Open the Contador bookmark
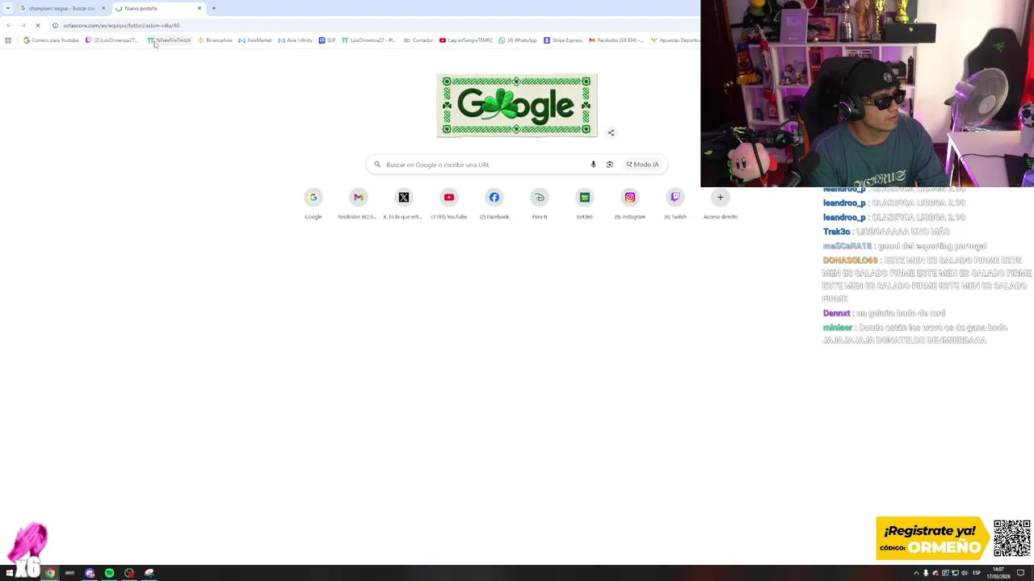 (418, 40)
